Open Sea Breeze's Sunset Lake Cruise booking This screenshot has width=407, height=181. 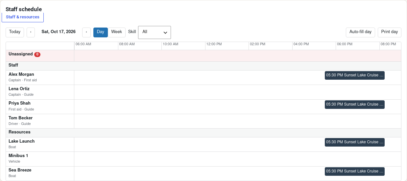(355, 171)
